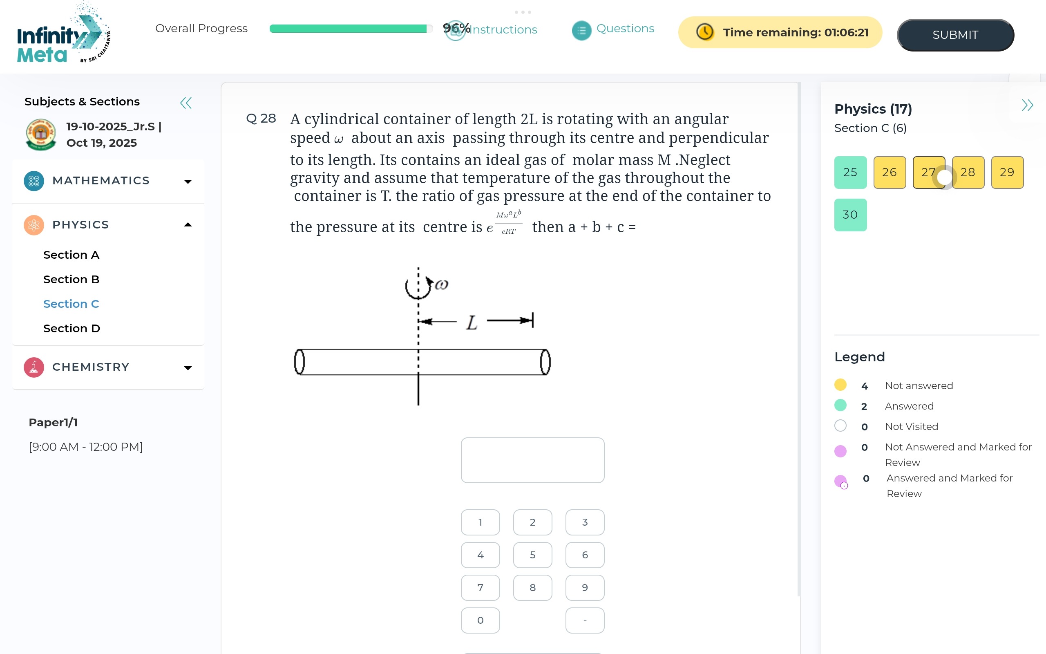Collapse the Subjects & Sections sidebar
This screenshot has height=654, width=1046.
pos(186,103)
